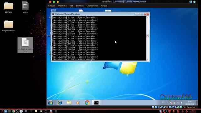The image size is (201, 113).
Task: Click VirtualBox optical drive status icon
Action: tap(156, 107)
